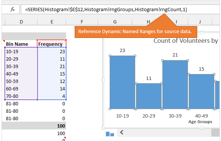Click inside the SERIES formula bar
Viewport: 221px width, 141px height.
pyautogui.click(x=120, y=9)
